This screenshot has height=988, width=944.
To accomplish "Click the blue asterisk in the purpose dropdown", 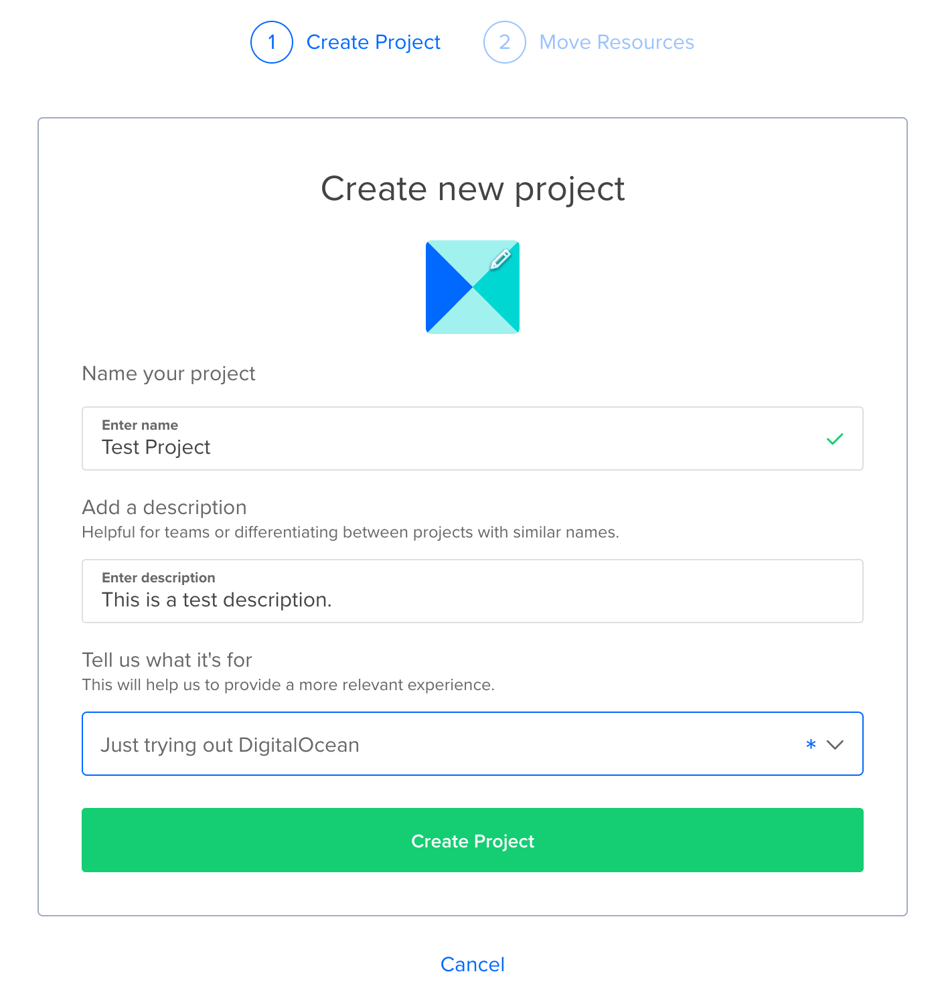I will pyautogui.click(x=811, y=745).
